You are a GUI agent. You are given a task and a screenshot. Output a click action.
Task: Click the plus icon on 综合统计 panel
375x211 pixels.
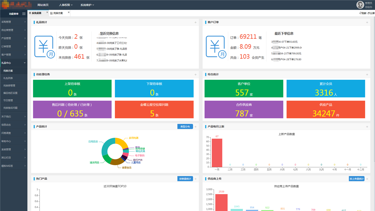367,75
